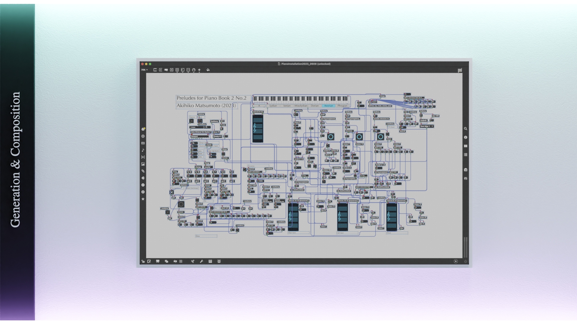Open the images browser in sidebar
Screen dimensions: 577x324
(143, 164)
